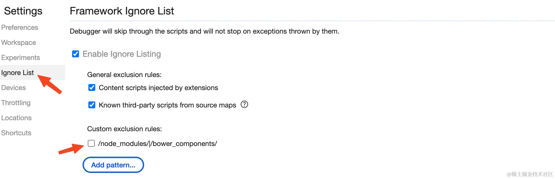Enable the /node_modules/|/bower_components/ rule checkbox
The height and width of the screenshot is (179, 555).
coord(91,143)
